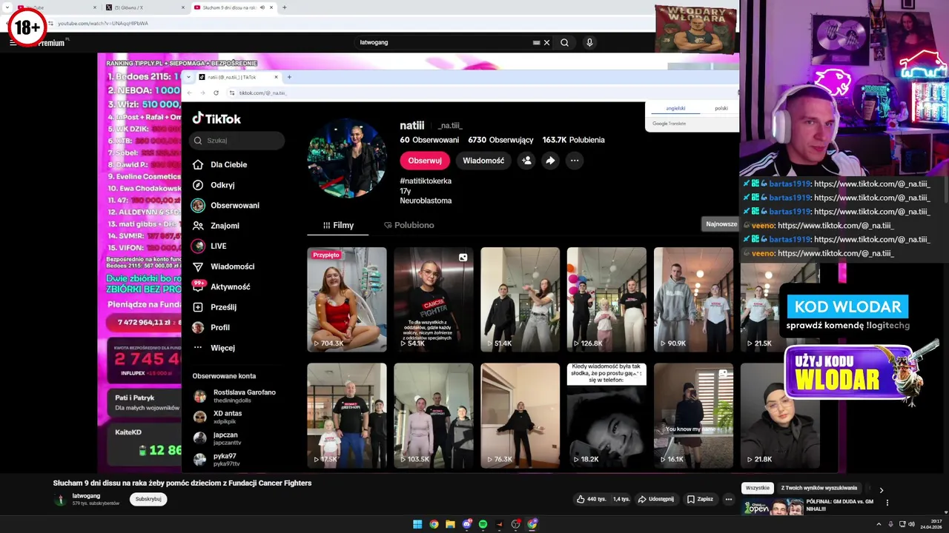Open Aktywność notifications with 99+ badge
The height and width of the screenshot is (533, 949).
[x=222, y=286]
